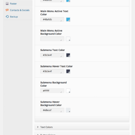Click Submenu Hover Background #e8ecef field
The width and height of the screenshot is (135, 135).
pyautogui.click(x=52, y=110)
